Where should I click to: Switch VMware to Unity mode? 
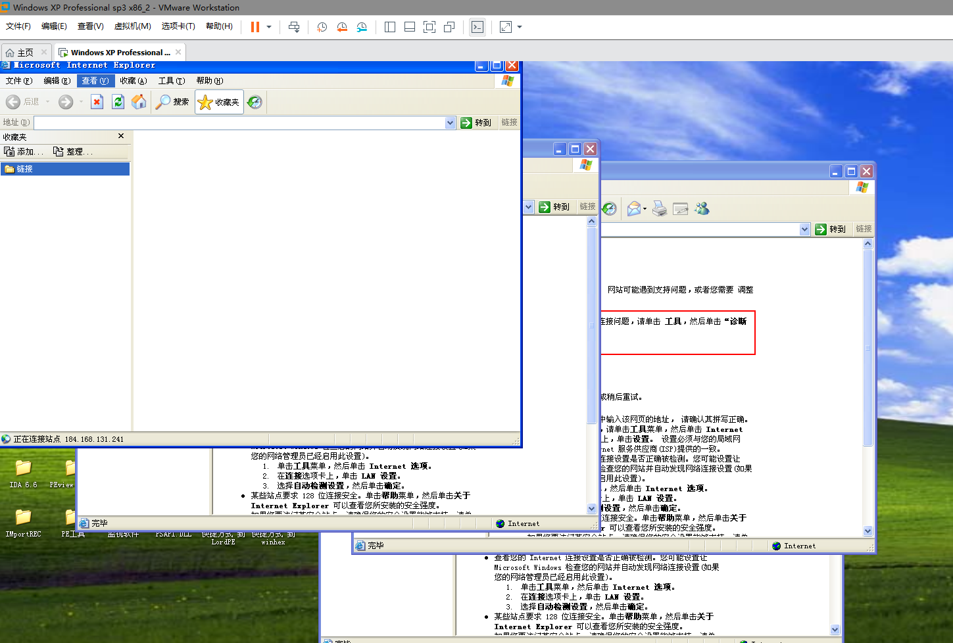(x=450, y=27)
